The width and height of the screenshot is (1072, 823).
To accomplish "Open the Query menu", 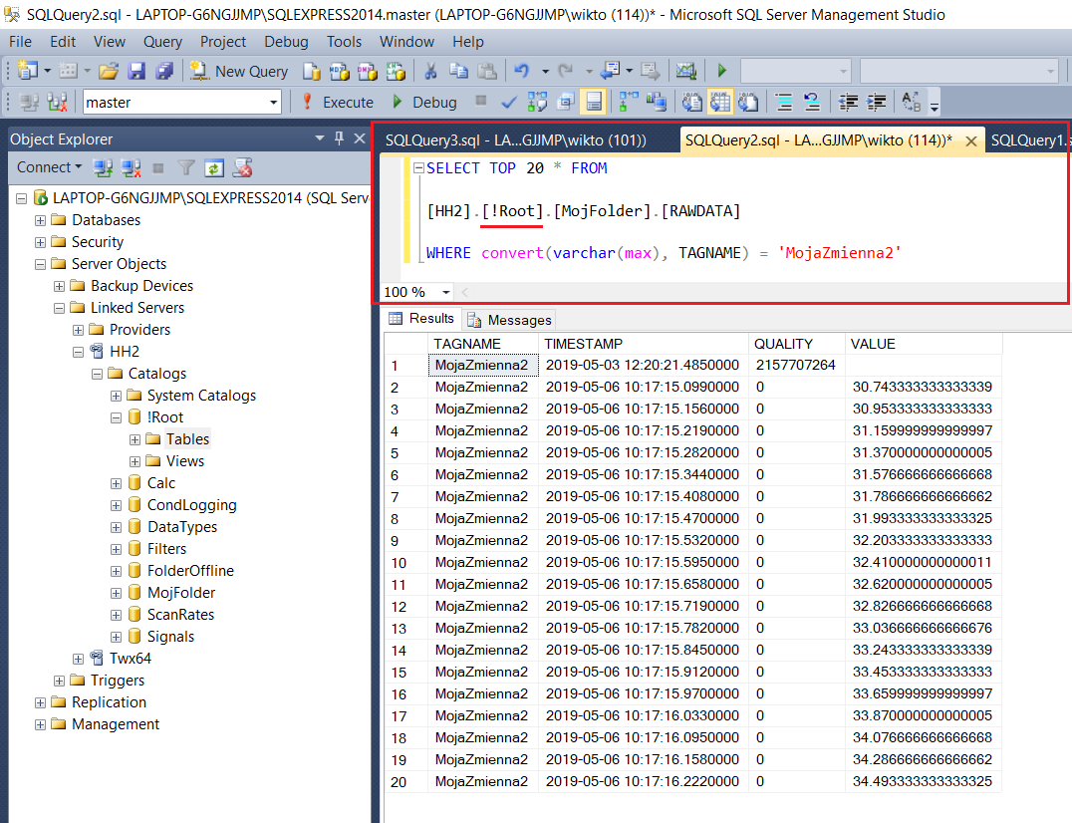I will click(x=162, y=42).
